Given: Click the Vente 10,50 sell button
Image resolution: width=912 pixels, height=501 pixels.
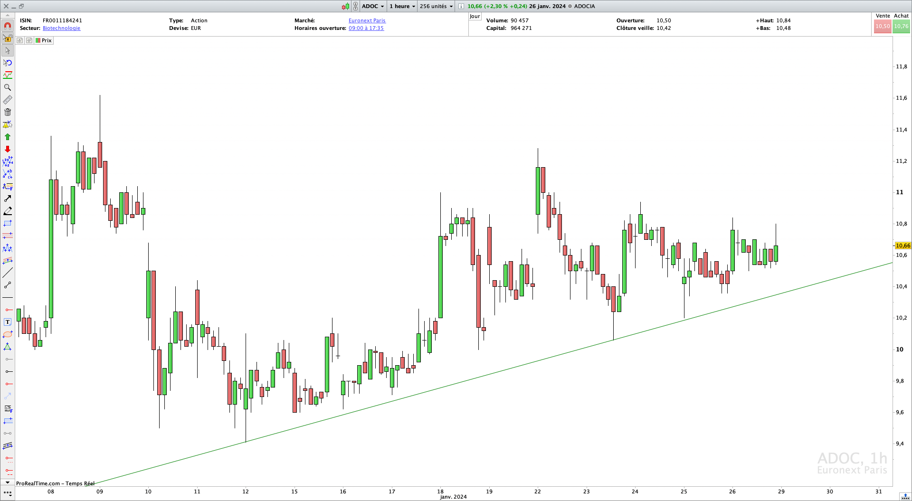Looking at the screenshot, I should click(x=883, y=26).
